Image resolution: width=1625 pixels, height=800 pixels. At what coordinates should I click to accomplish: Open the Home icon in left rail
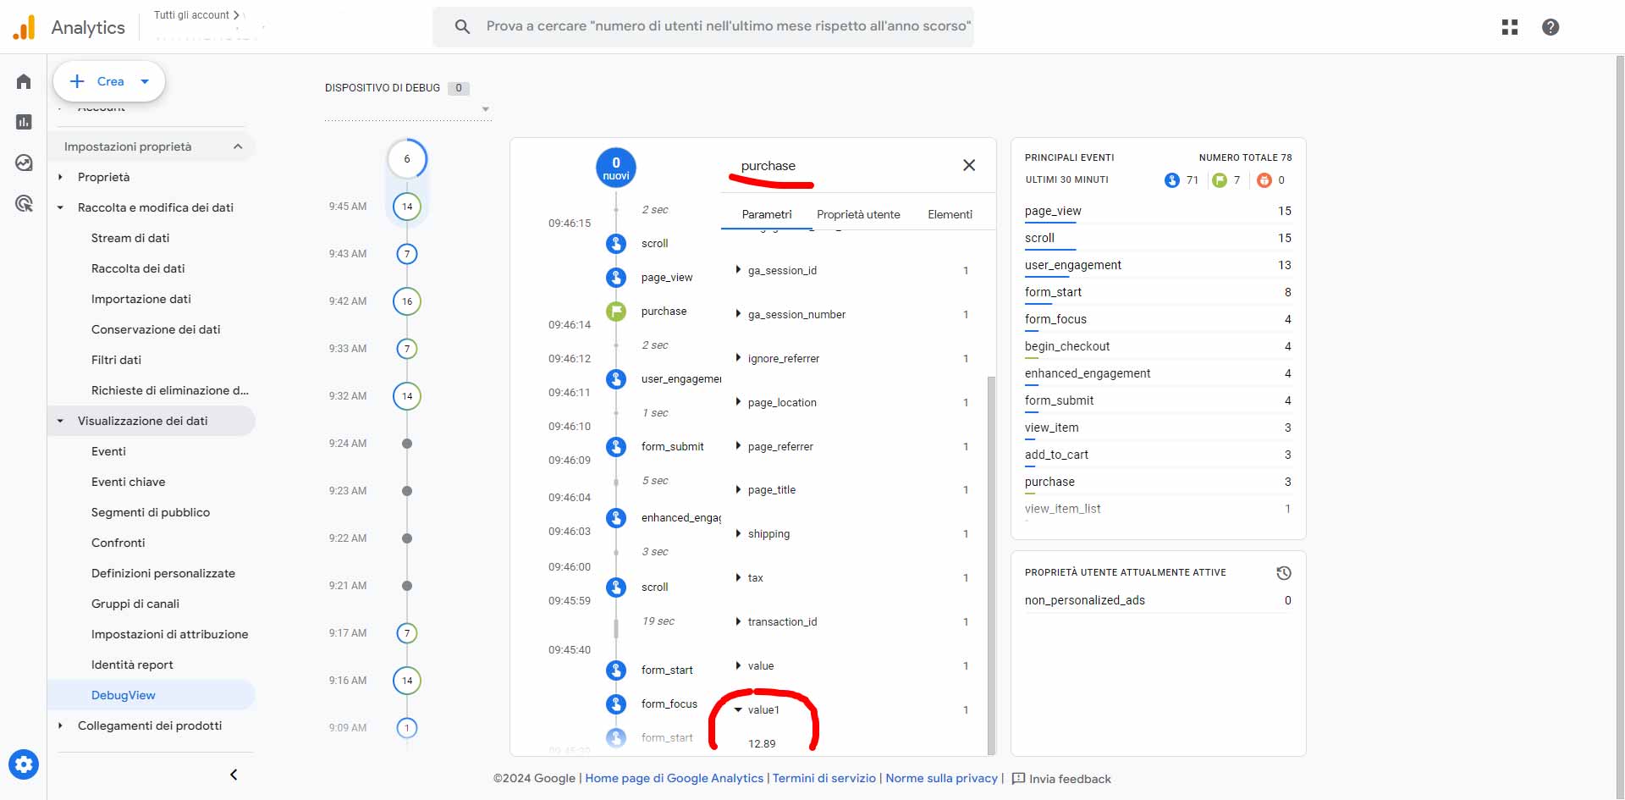(x=24, y=82)
